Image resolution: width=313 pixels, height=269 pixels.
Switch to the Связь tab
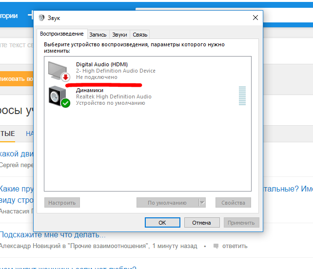coord(140,35)
